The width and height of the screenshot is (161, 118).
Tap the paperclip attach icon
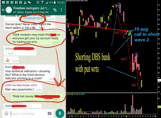point(55,10)
